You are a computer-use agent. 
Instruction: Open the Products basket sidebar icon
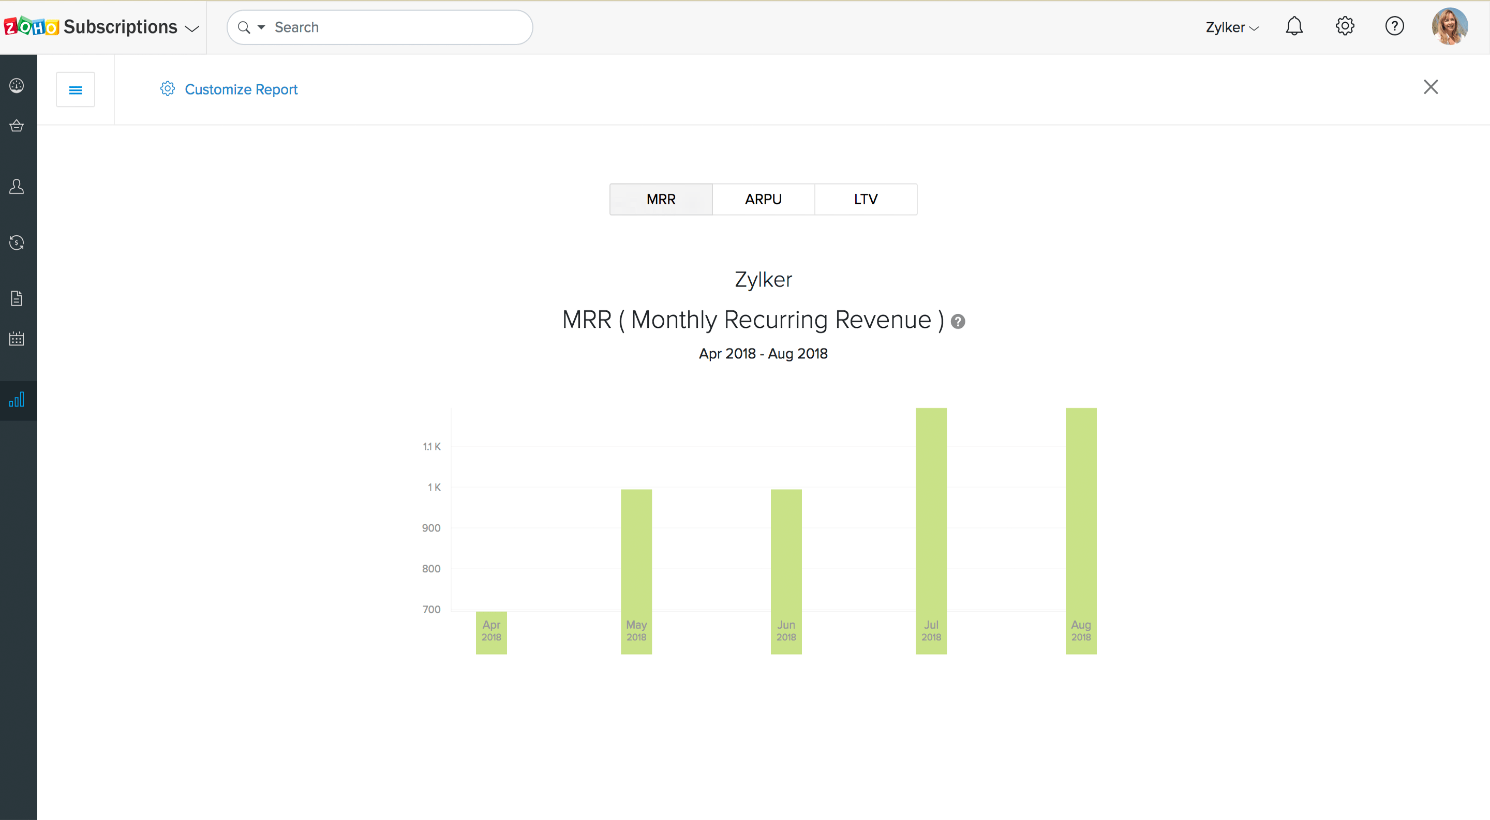point(17,126)
